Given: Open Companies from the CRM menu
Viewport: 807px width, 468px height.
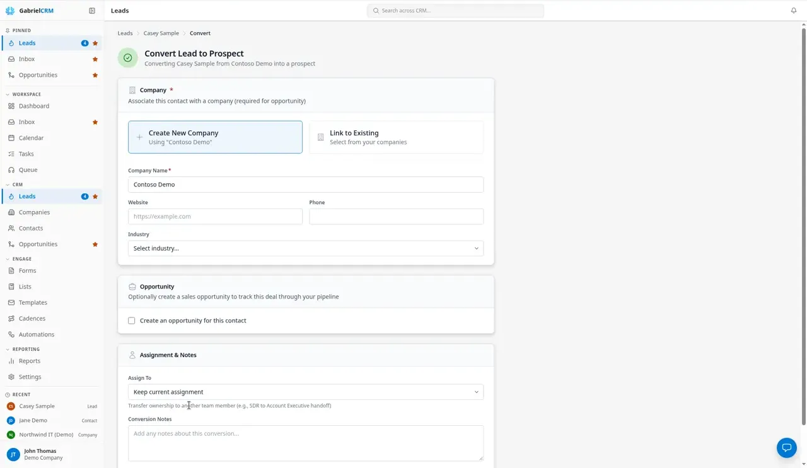Looking at the screenshot, I should coord(52,212).
